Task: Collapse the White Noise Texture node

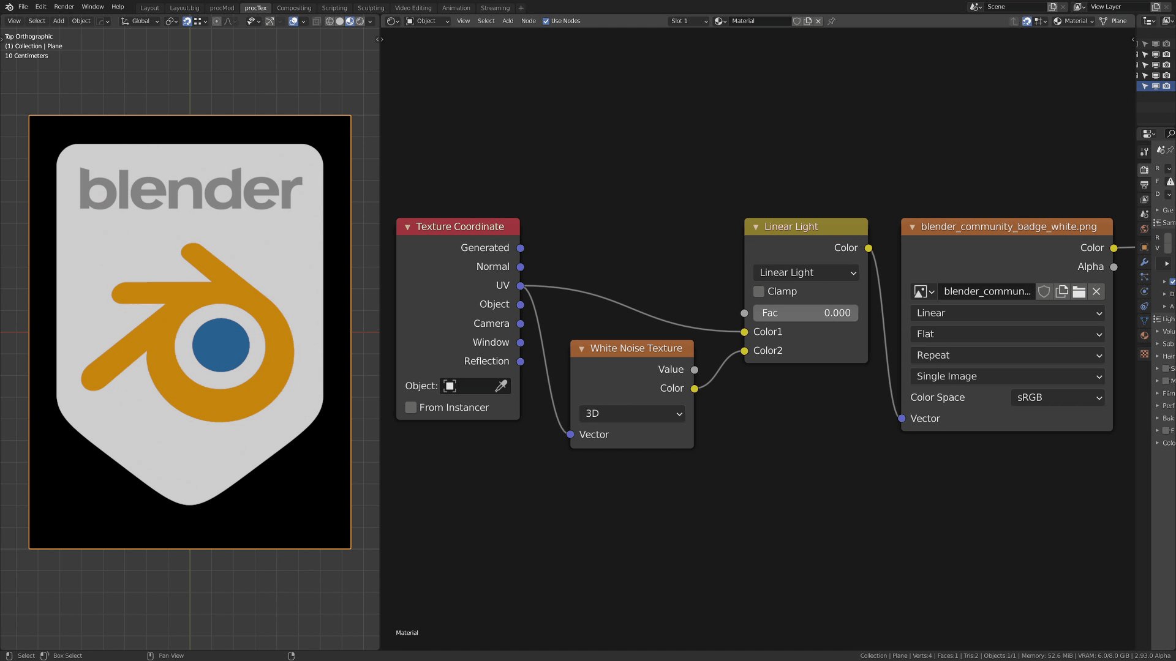Action: 581,349
